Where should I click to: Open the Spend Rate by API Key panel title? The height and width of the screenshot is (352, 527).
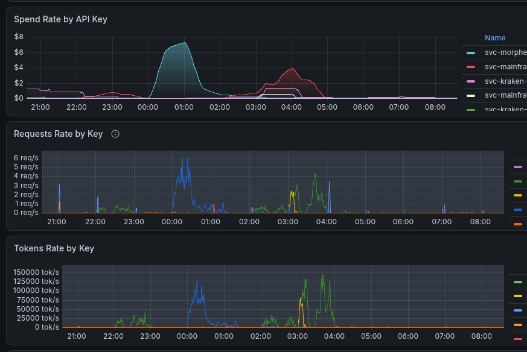click(x=60, y=19)
